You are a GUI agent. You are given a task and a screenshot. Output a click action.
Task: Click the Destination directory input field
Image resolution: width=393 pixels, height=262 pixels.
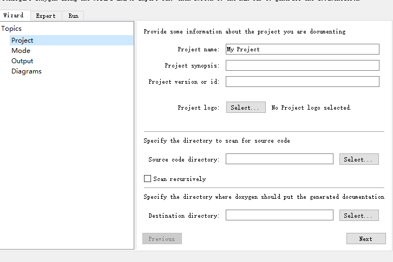point(279,216)
